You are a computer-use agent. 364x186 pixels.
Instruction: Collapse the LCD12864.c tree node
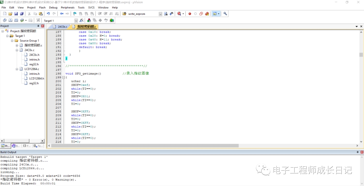click(17, 69)
